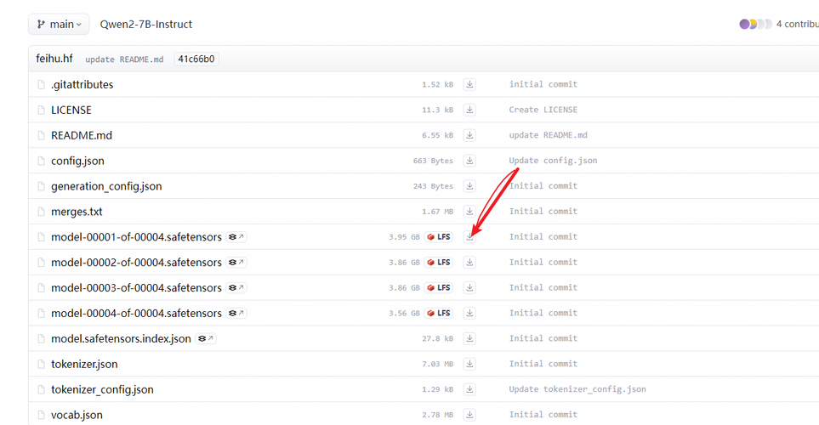Click the 243 Bytes size text
This screenshot has width=819, height=425.
(433, 186)
